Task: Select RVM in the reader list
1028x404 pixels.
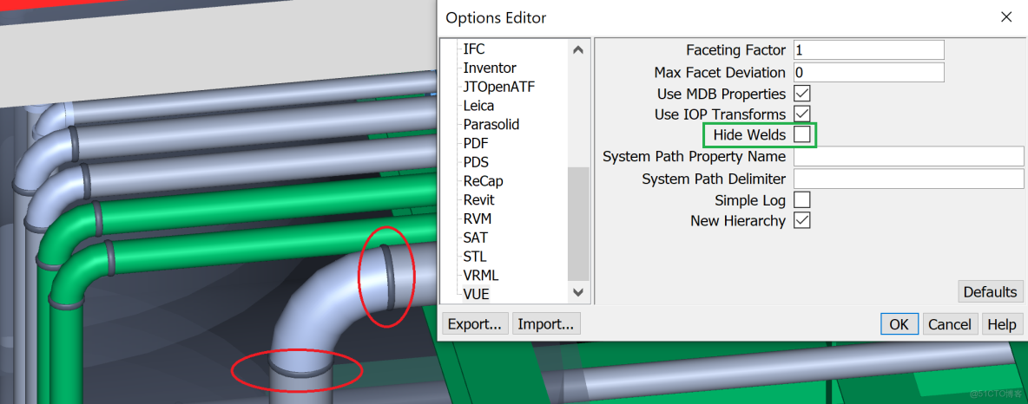Action: tap(478, 218)
